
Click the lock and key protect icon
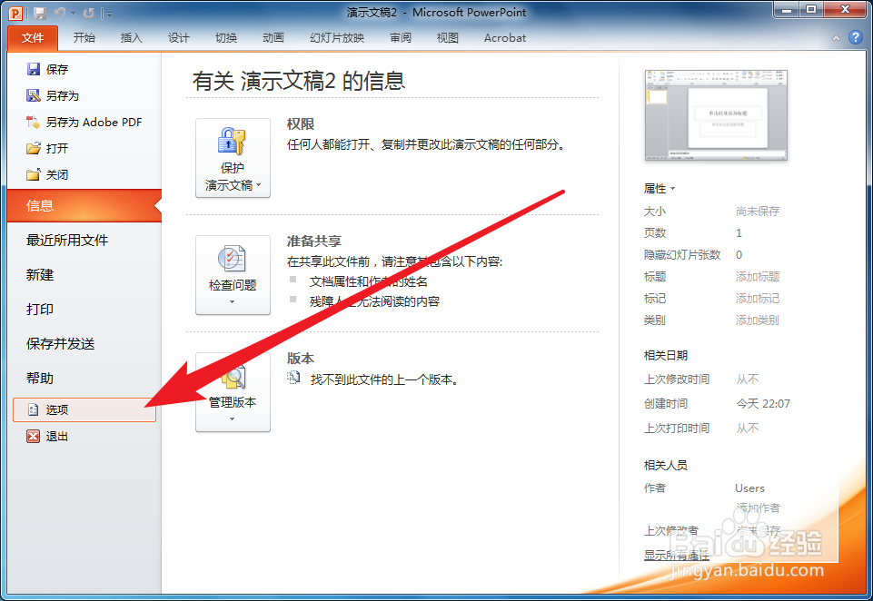tap(233, 141)
